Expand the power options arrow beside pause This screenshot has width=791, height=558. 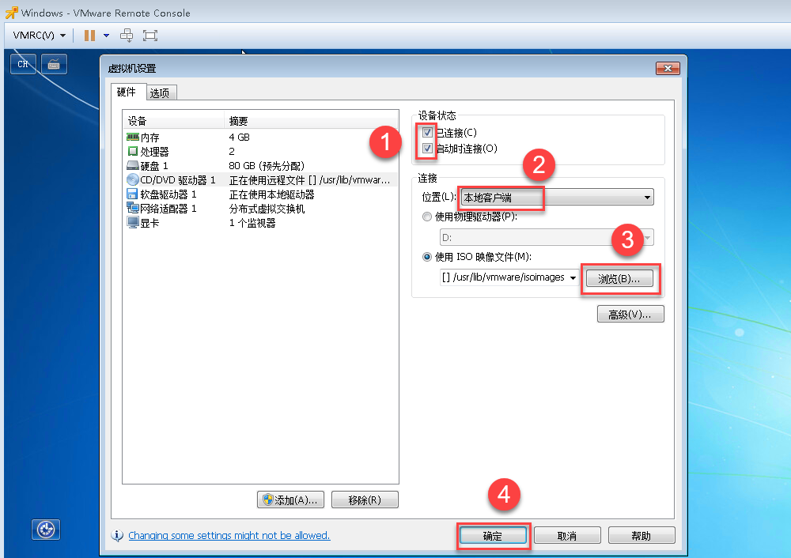(106, 36)
